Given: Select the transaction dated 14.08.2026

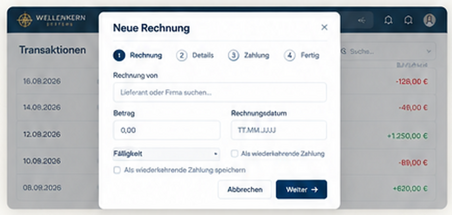Looking at the screenshot, I should pyautogui.click(x=42, y=107).
